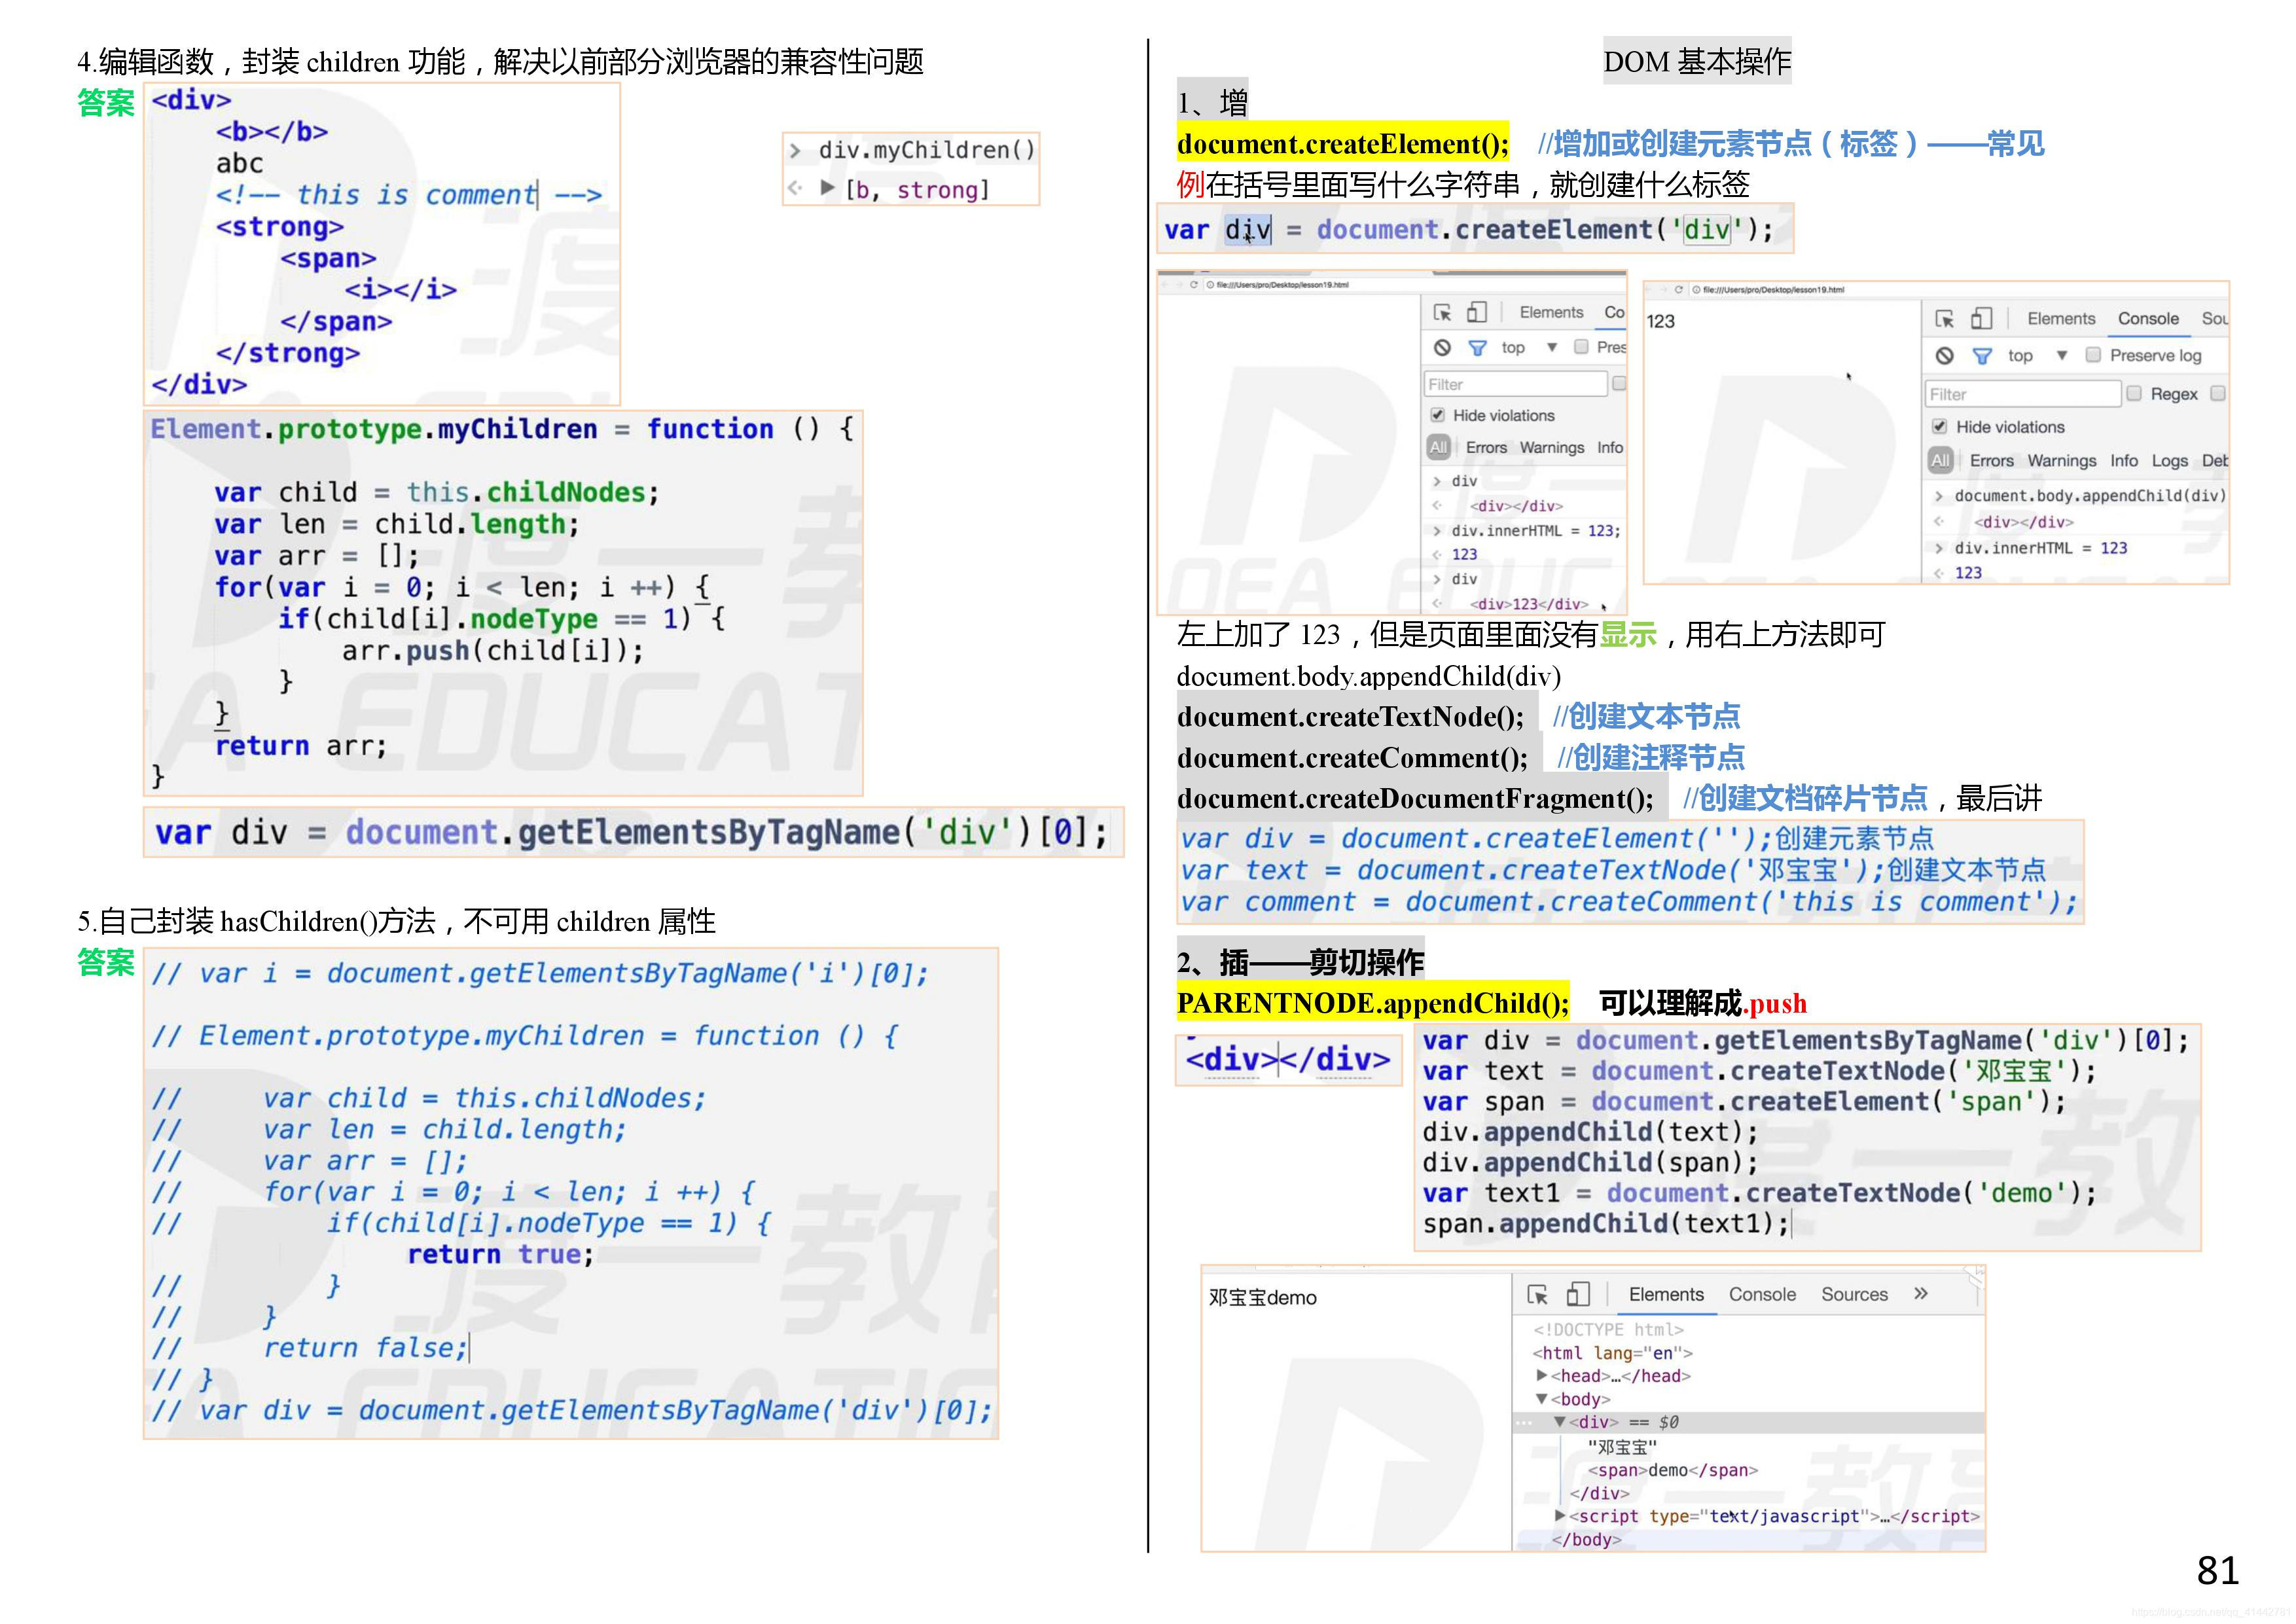Enable Preserve log checkbox

tap(2093, 355)
